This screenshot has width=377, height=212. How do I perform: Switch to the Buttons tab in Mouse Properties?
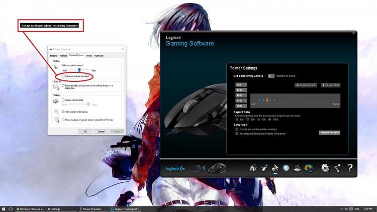coord(54,56)
